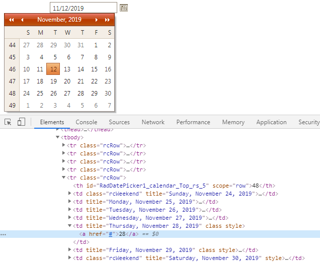Pick November 28 in the calendar
This screenshot has height=263, width=320.
click(81, 93)
